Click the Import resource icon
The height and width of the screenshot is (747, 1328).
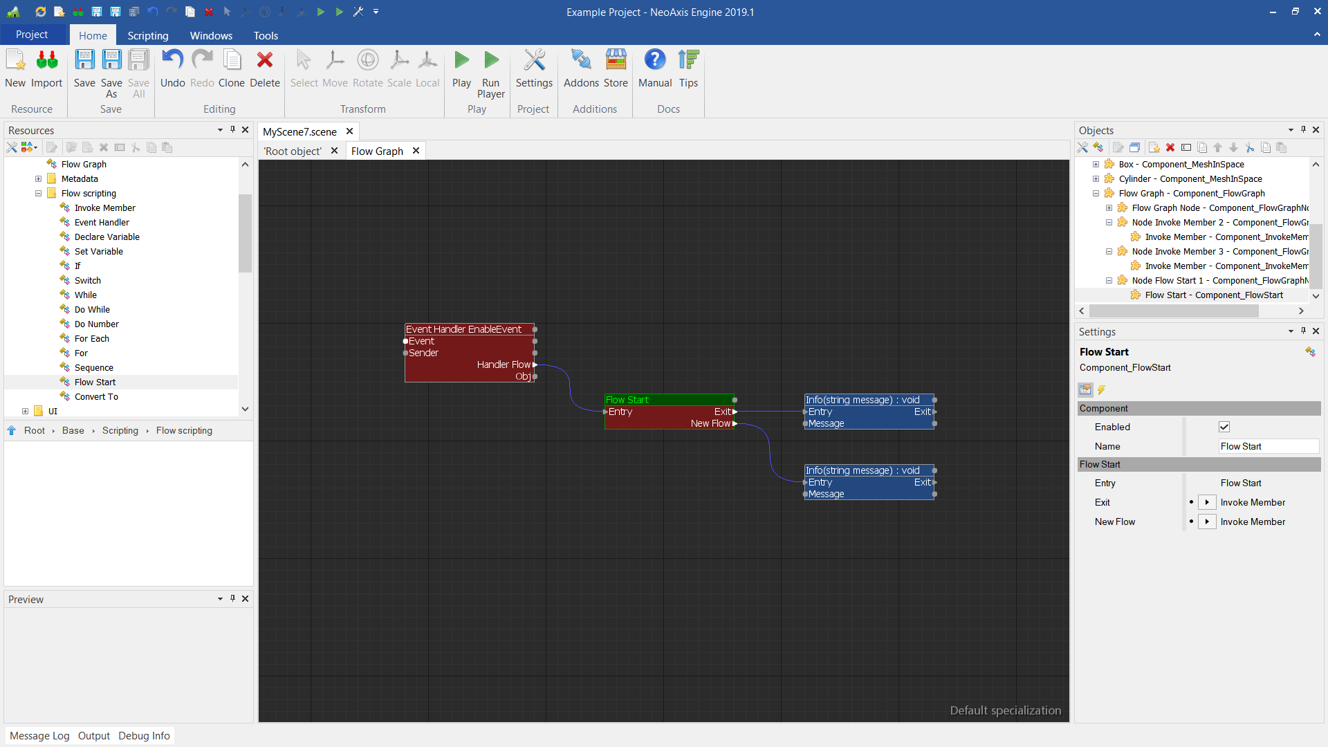(46, 61)
